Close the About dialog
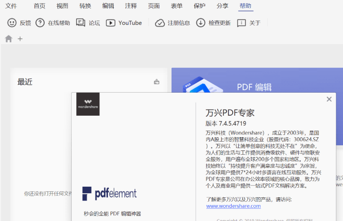Screen dimensions: 343x221 pos(329,99)
